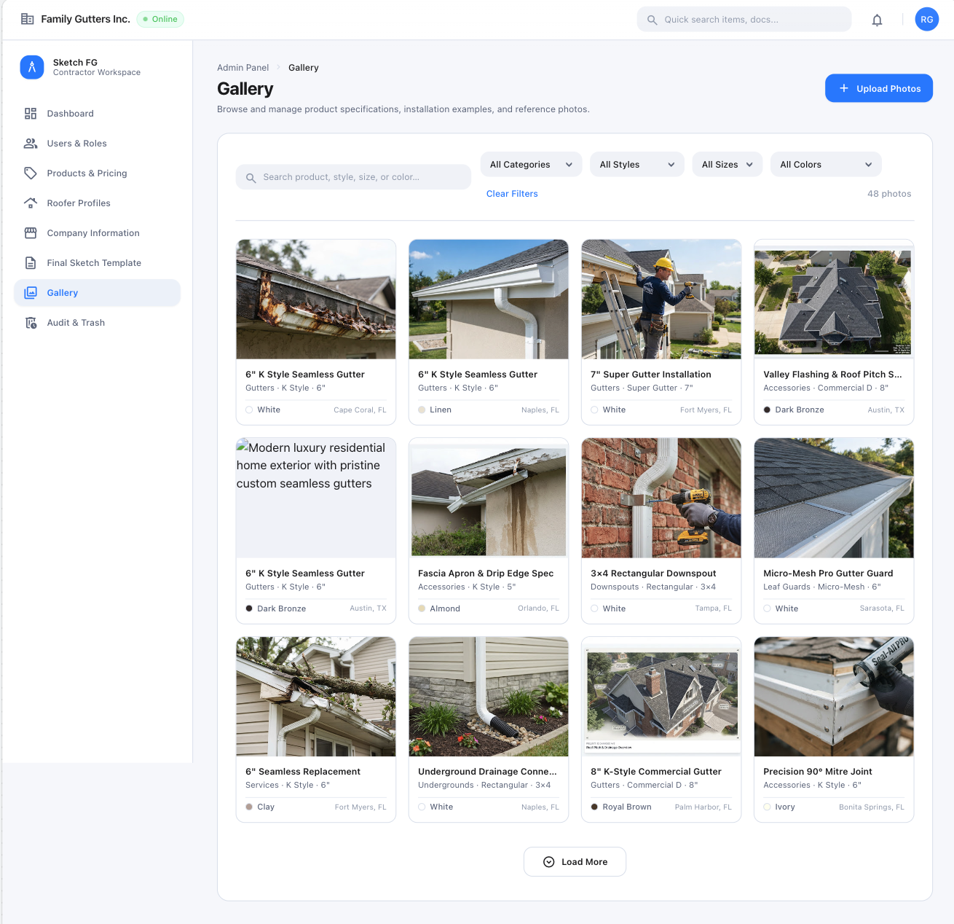
Task: Open the Dashboard menu item
Action: (x=97, y=114)
